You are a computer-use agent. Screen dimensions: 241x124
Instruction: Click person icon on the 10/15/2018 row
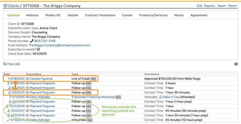pos(7,106)
